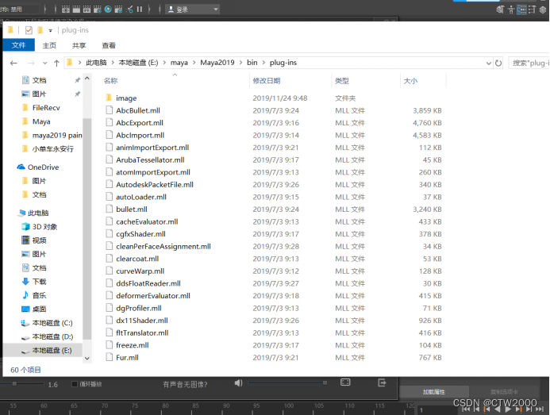
Task: Open 本地磁盘 (D:) in the navigation pane
Action: 52,336
